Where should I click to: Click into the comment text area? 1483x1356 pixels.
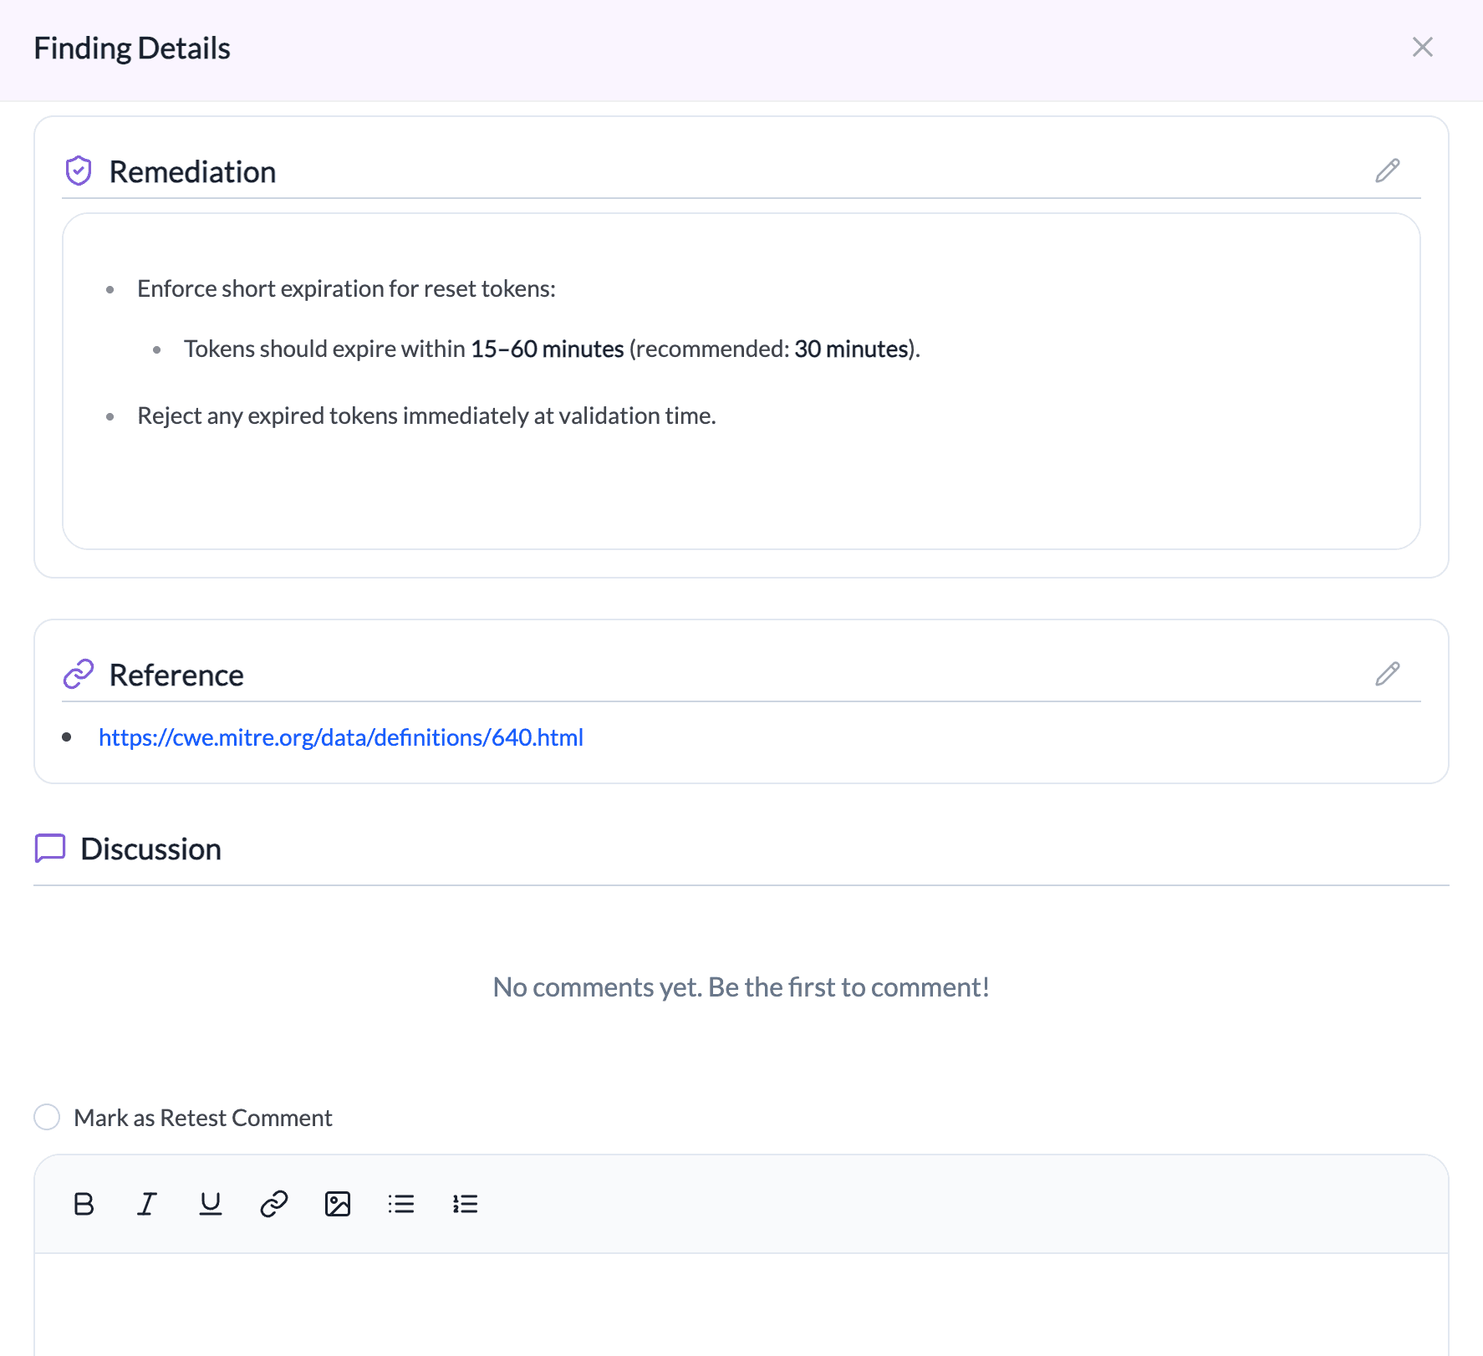click(x=741, y=1302)
